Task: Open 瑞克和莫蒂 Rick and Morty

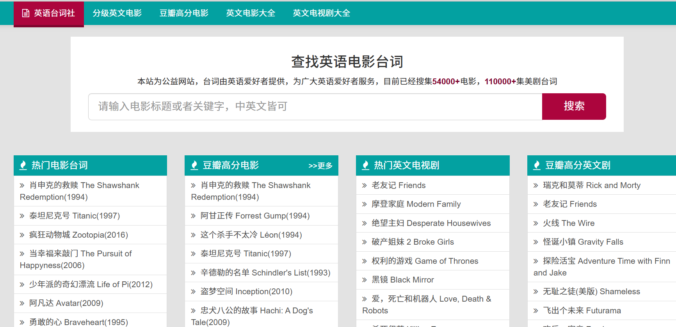Action: 592,185
